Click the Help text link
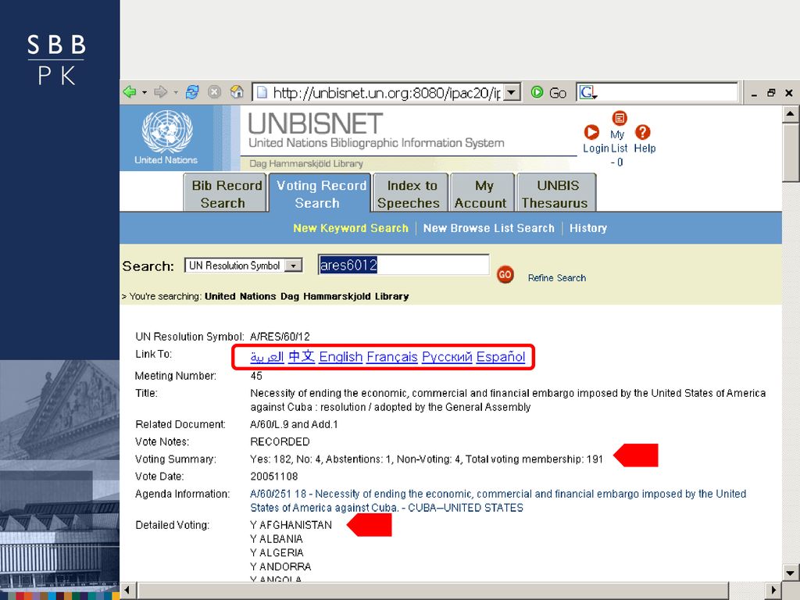Image resolution: width=800 pixels, height=600 pixels. pyautogui.click(x=645, y=148)
